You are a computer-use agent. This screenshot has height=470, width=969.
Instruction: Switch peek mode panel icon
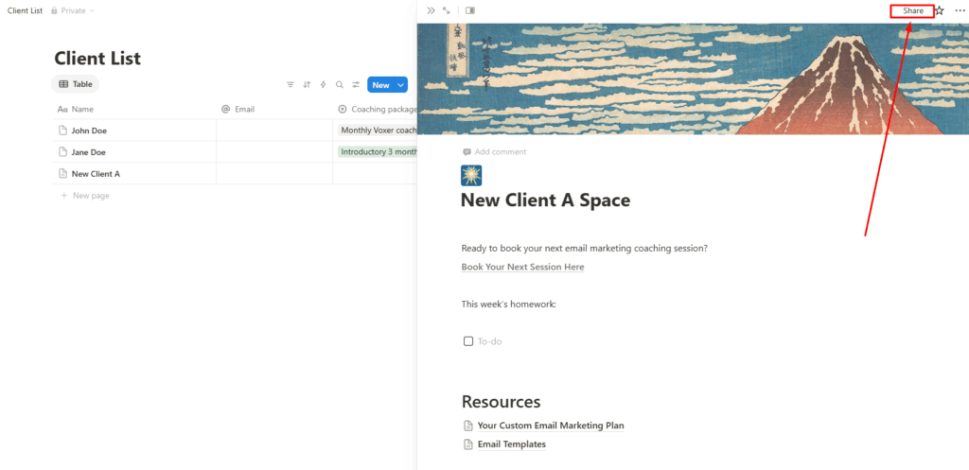pyautogui.click(x=470, y=10)
